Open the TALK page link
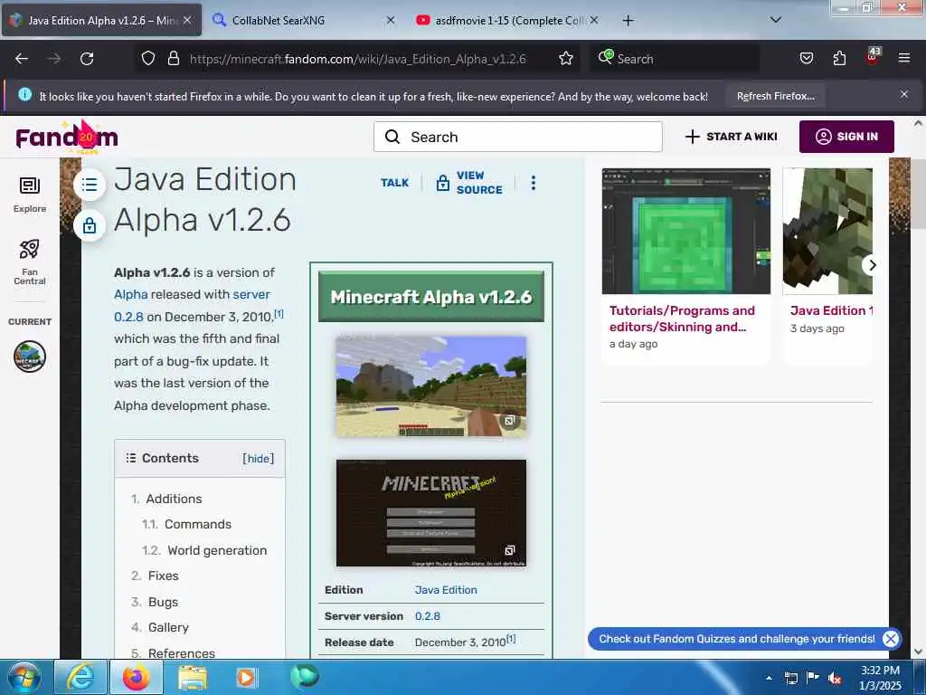 [394, 183]
